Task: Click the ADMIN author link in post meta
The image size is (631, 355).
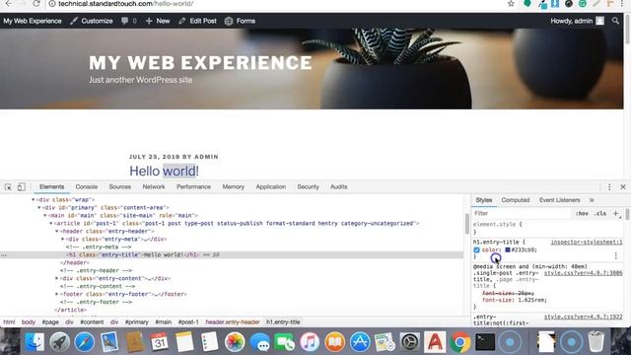Action: point(206,157)
